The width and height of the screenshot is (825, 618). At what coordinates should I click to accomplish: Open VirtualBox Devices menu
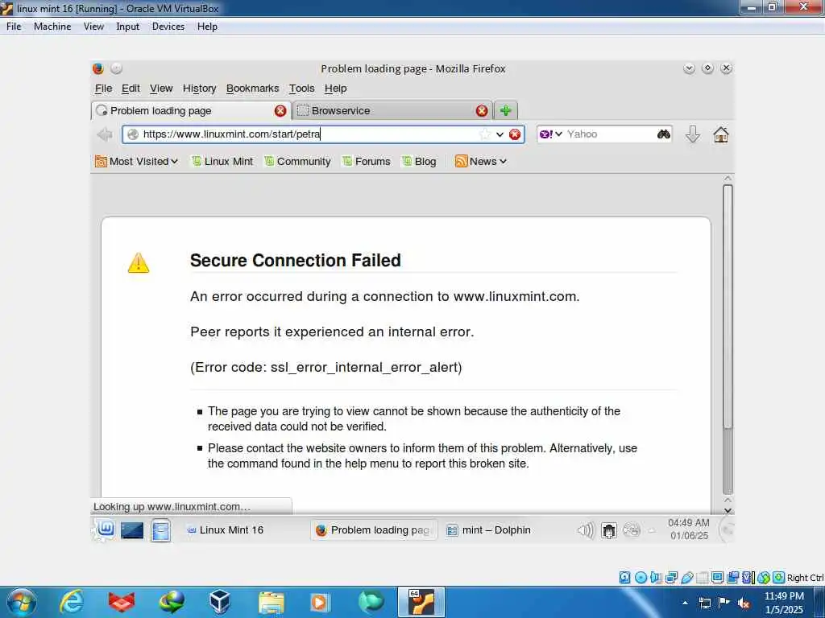click(168, 27)
